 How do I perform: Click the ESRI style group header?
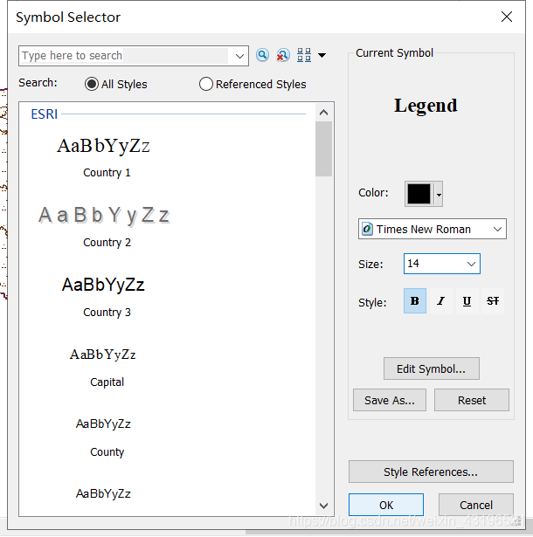(45, 114)
